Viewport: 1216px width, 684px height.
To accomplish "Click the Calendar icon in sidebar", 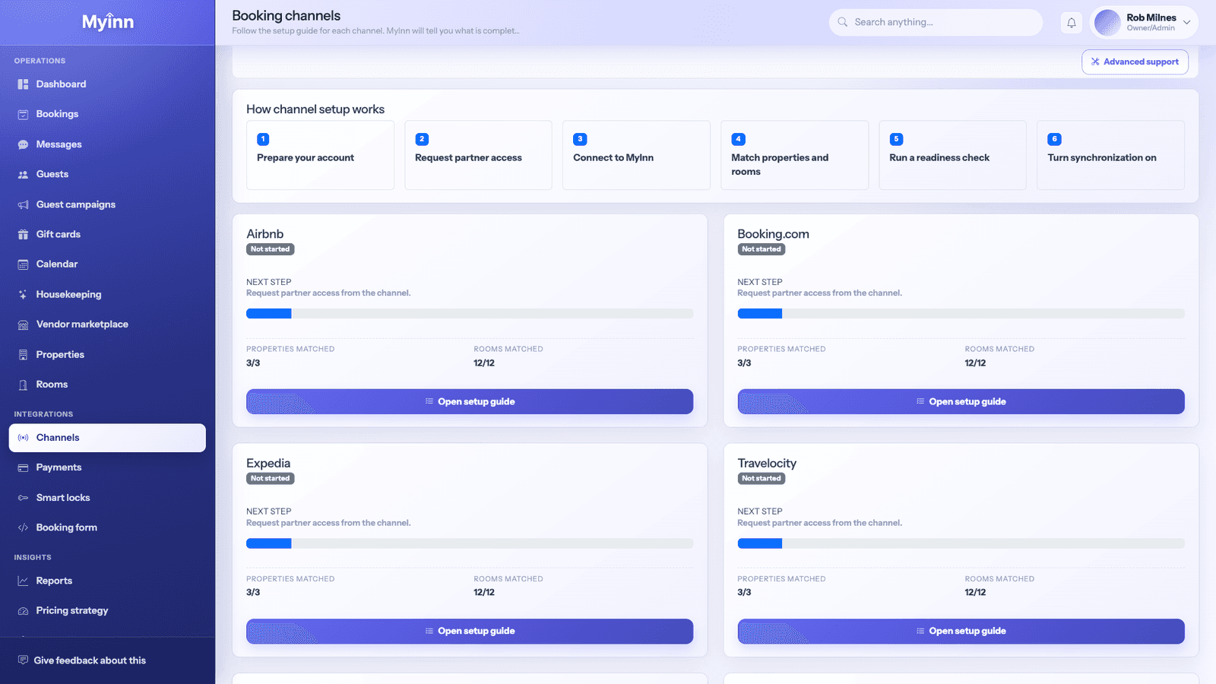I will pos(23,264).
